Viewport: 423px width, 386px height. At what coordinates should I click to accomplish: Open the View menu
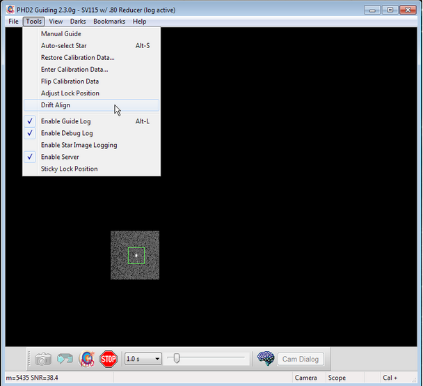[x=56, y=22]
